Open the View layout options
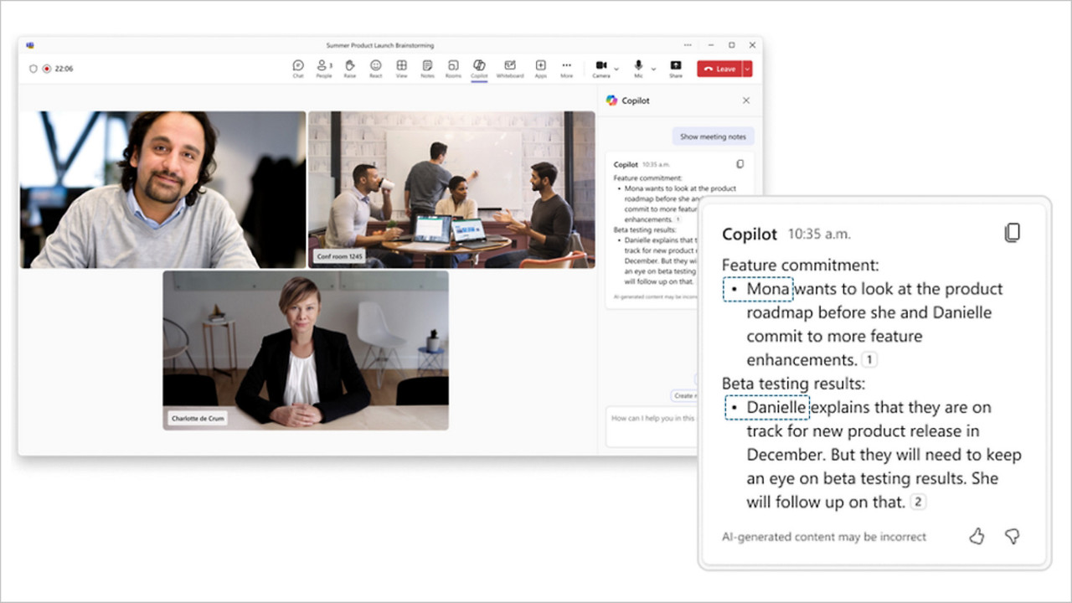 (x=402, y=69)
